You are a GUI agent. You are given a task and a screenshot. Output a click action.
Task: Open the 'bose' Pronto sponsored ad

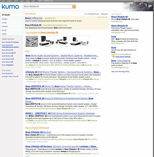click(114, 37)
